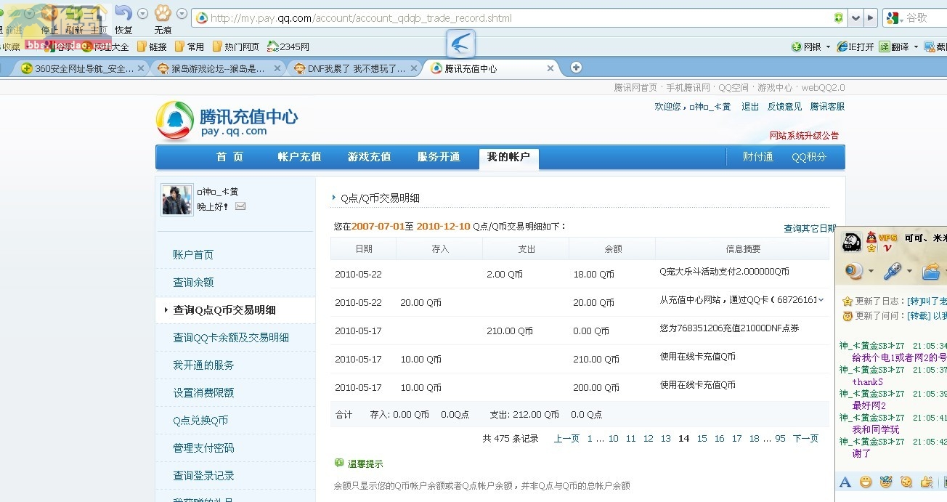Go to 上一页 previous page
Screen dimensions: 947x502
tap(566, 439)
